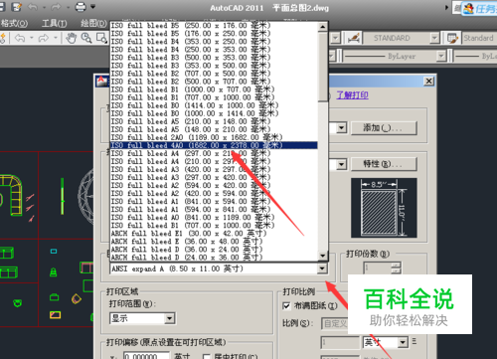Open the STANDARD dimension style dropdown
The width and height of the screenshot is (497, 359).
coord(435,38)
